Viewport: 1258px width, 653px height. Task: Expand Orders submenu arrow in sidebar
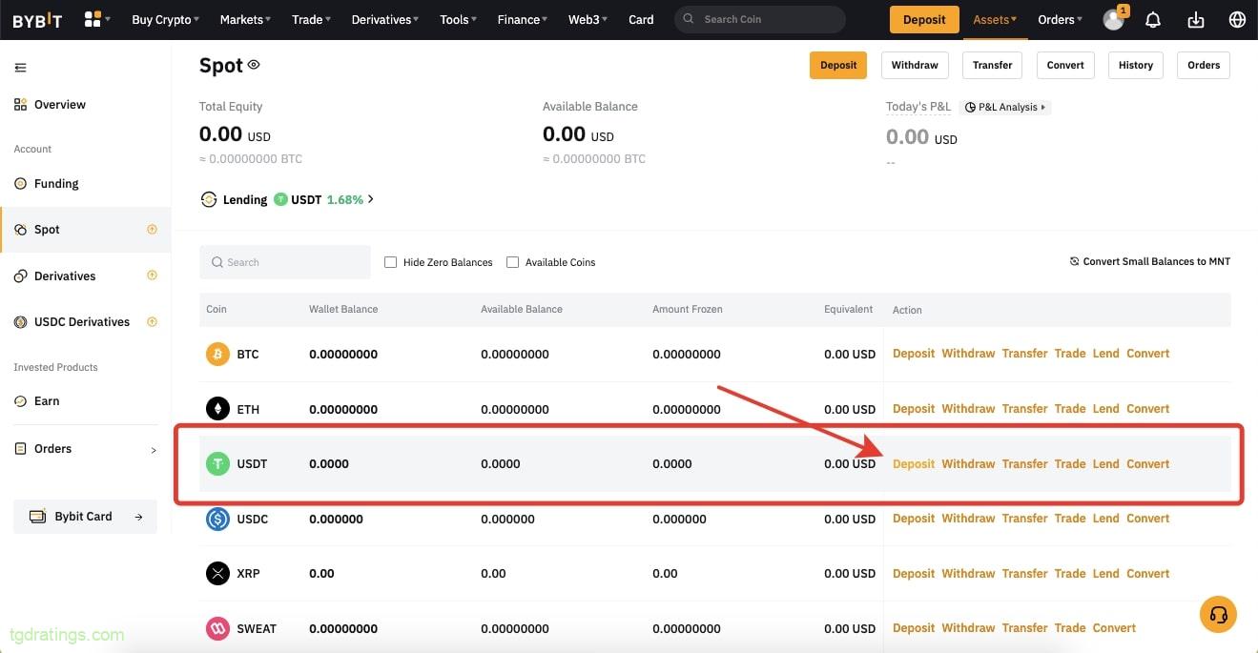(x=154, y=450)
